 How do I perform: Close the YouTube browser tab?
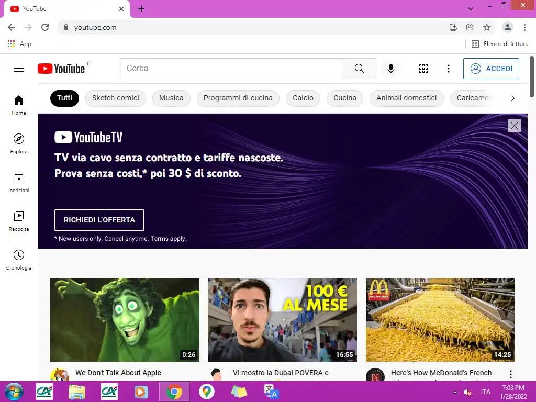click(121, 9)
